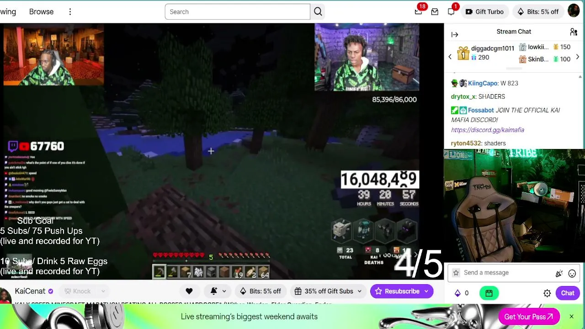
Task: Click the gaming chair mini video
Action: tap(514, 206)
